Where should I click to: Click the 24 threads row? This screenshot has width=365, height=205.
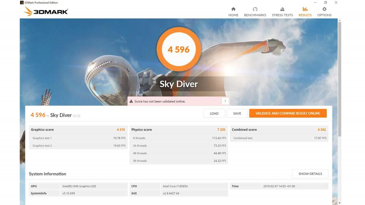tap(179, 145)
